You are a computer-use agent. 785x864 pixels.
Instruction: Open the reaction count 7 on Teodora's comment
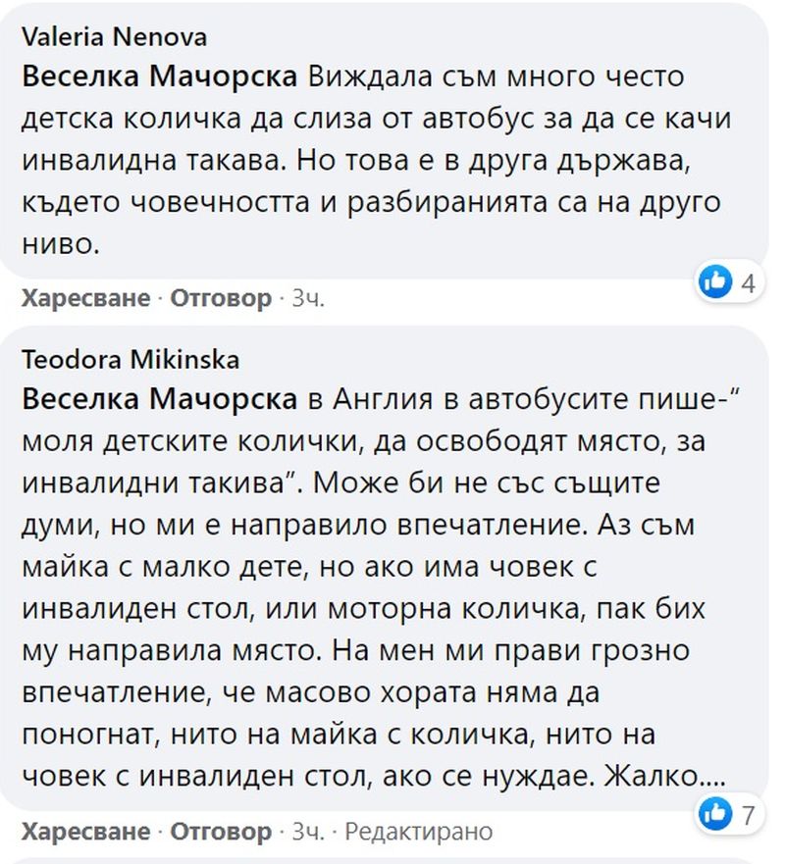click(748, 814)
